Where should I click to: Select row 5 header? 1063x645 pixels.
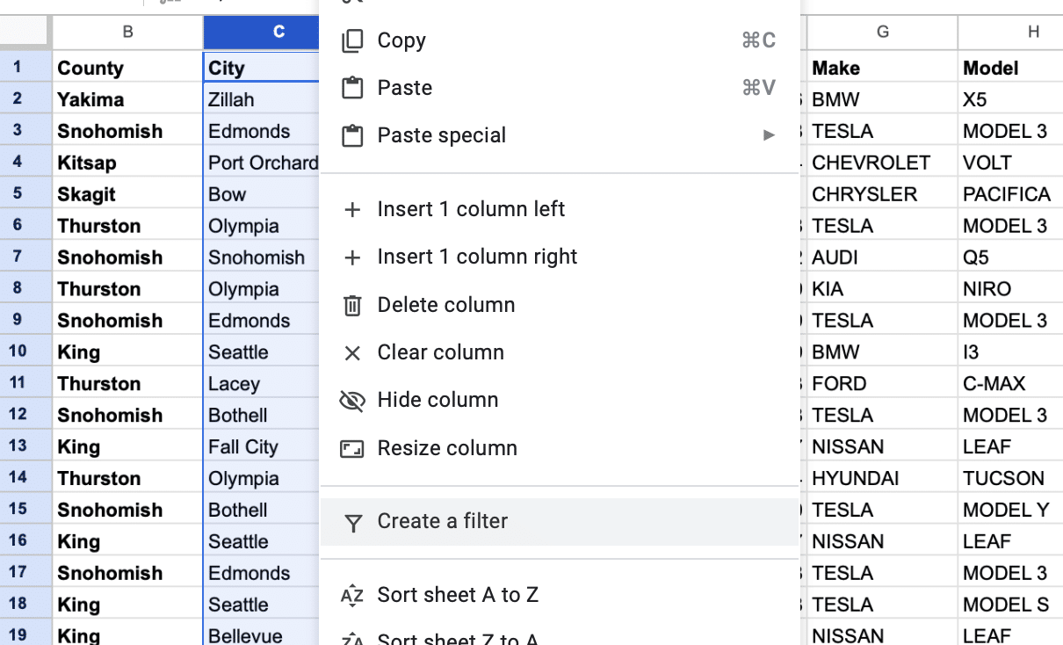click(x=25, y=193)
